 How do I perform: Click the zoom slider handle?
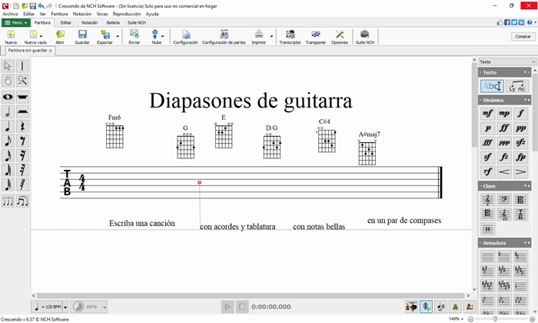click(495, 319)
